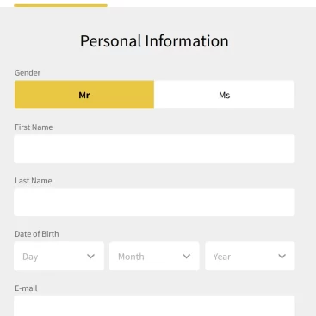
Task: Click the Gender label
Action: pyautogui.click(x=28, y=73)
